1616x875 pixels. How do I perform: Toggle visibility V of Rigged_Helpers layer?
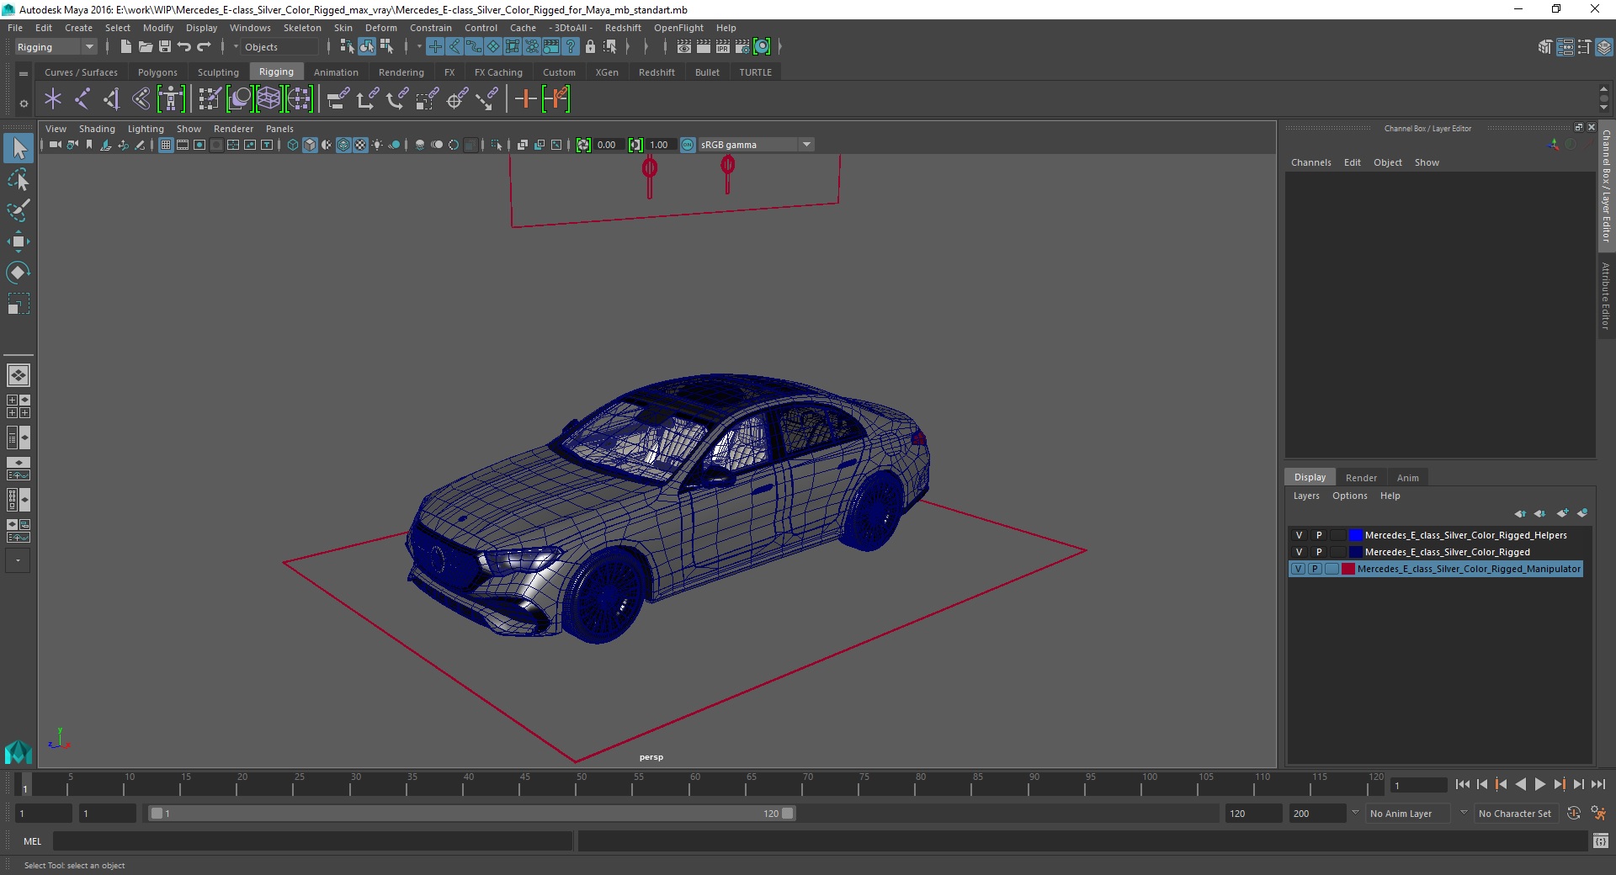pyautogui.click(x=1299, y=535)
